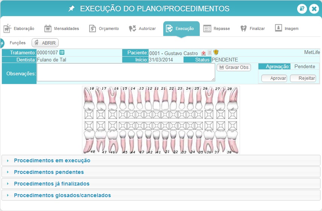Expand Procedimentos já finalizados section
The image size is (322, 211).
161,184
